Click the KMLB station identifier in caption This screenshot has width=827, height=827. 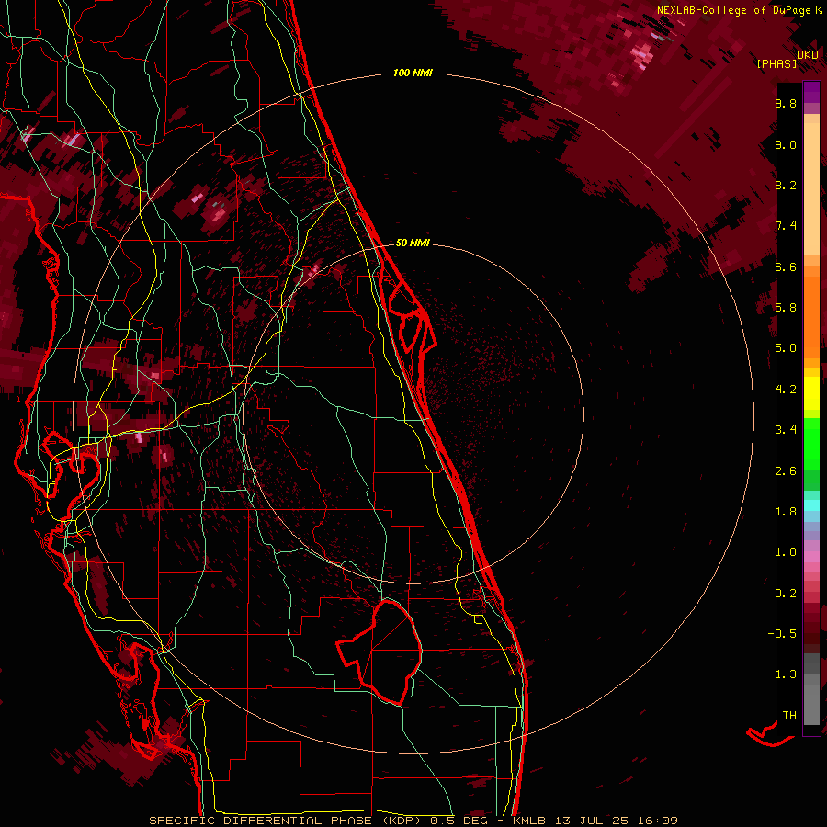[x=528, y=821]
